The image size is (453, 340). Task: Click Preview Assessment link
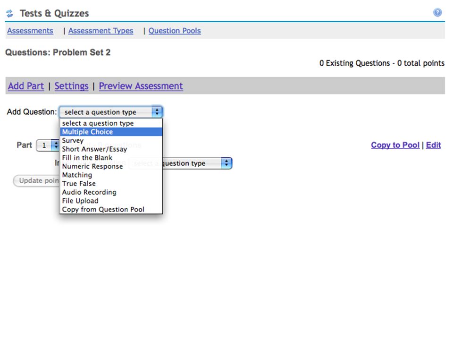coord(141,86)
